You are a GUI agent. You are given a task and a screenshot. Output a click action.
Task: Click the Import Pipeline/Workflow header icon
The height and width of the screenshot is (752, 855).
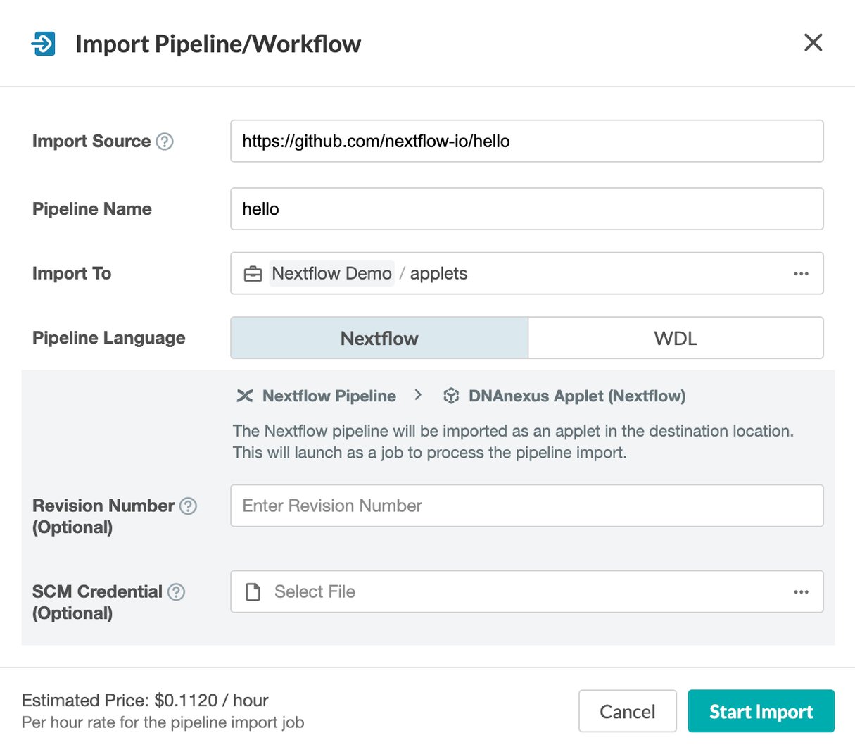tap(43, 42)
